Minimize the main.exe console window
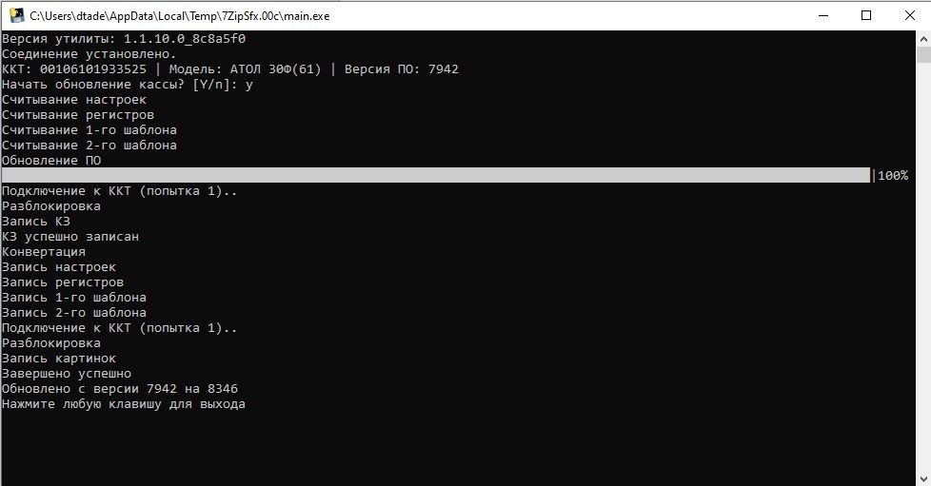The width and height of the screenshot is (931, 486). coord(822,15)
